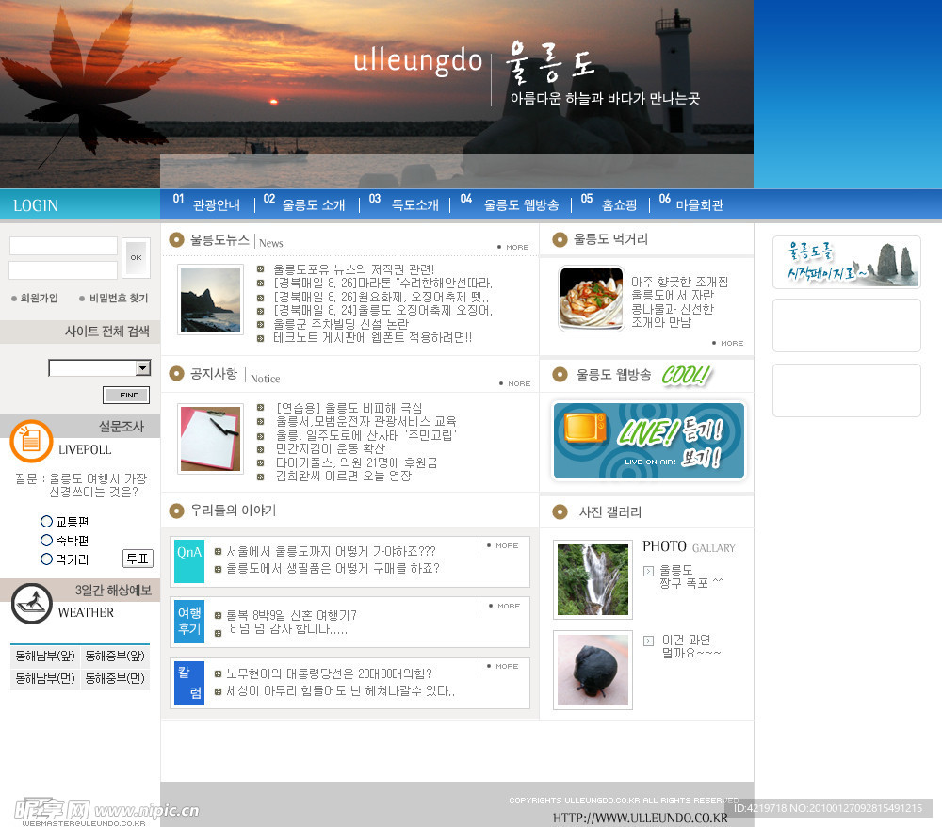Select the 숙박편 poll option
This screenshot has width=942, height=827.
click(46, 541)
